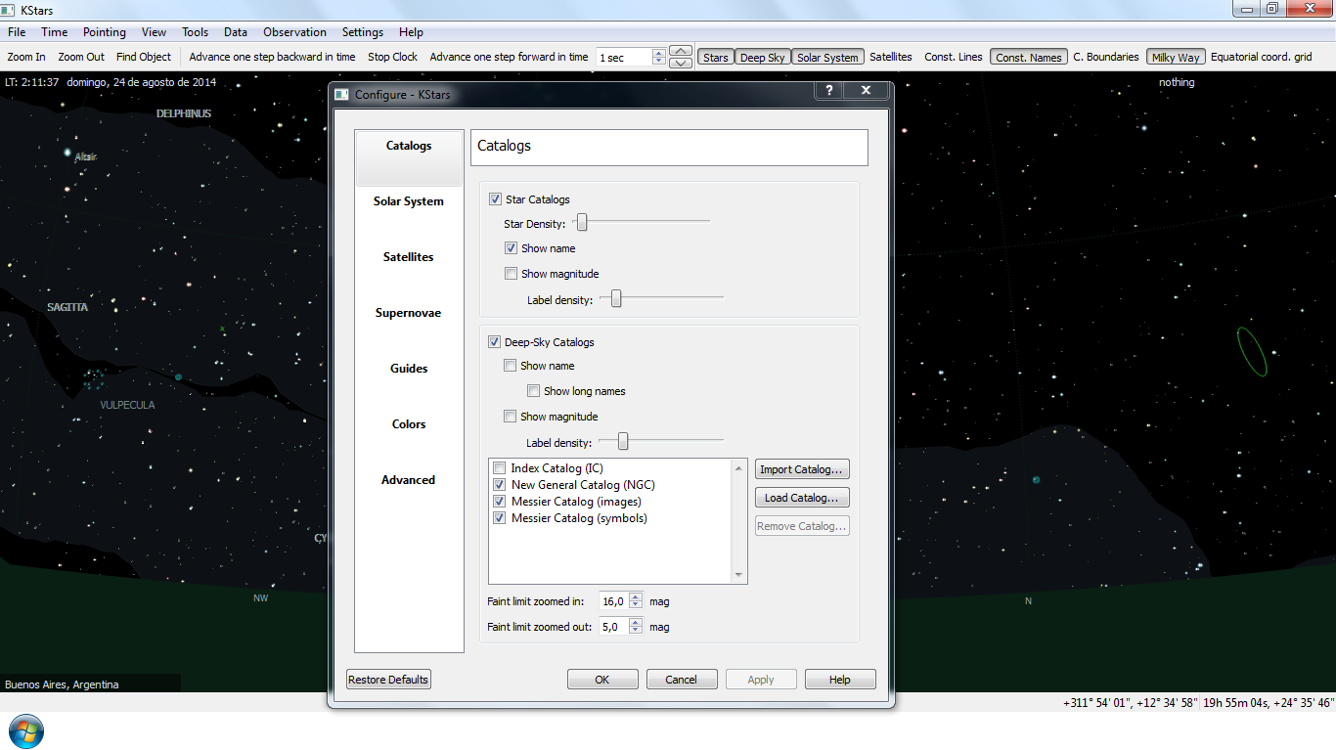
Task: Toggle Solar System display button
Action: click(x=827, y=58)
